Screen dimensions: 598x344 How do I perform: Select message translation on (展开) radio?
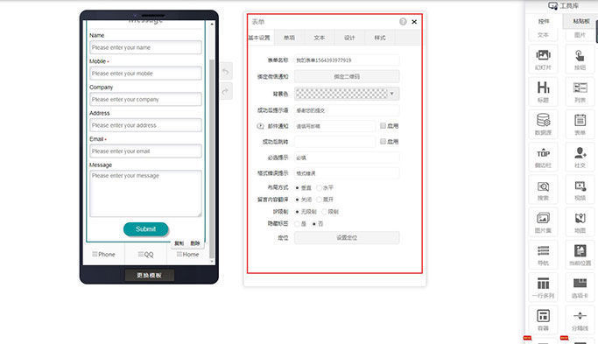(x=320, y=200)
